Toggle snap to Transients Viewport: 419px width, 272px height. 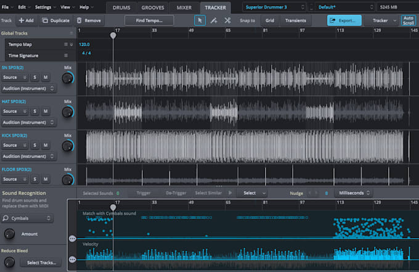tap(296, 20)
